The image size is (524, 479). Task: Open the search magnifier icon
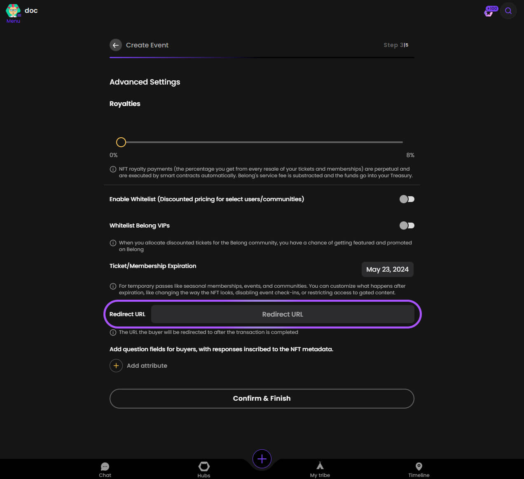point(508,11)
